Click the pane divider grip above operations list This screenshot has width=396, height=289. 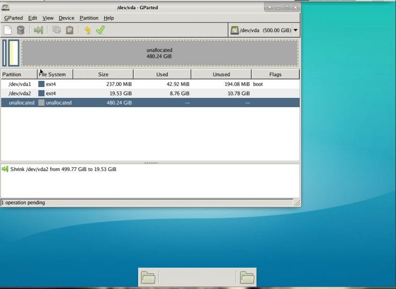coord(151,163)
